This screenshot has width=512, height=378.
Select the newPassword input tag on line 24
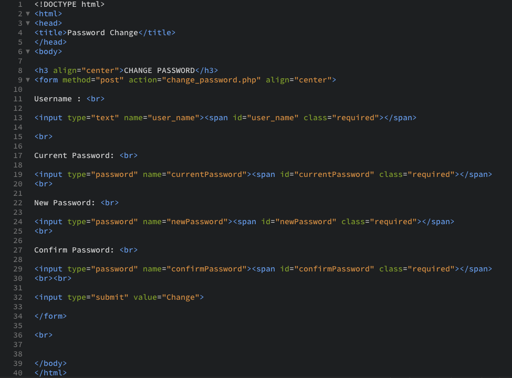tap(49, 222)
